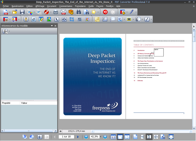Open the Commentaires menu
The width and height of the screenshot is (196, 141).
tap(65, 6)
